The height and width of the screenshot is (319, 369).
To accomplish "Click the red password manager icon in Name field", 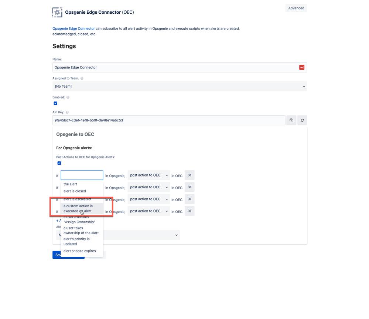I will (x=302, y=67).
